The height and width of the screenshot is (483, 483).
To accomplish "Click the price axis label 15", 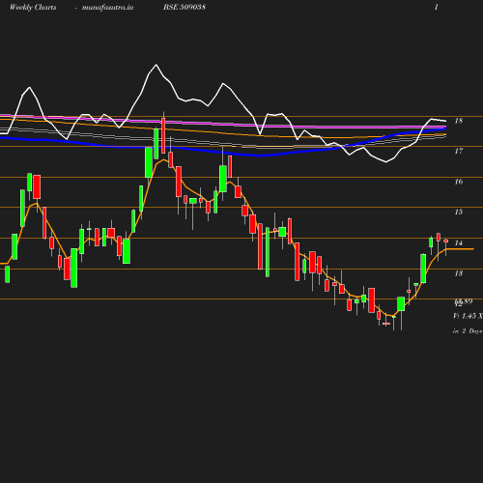I will coord(459,213).
